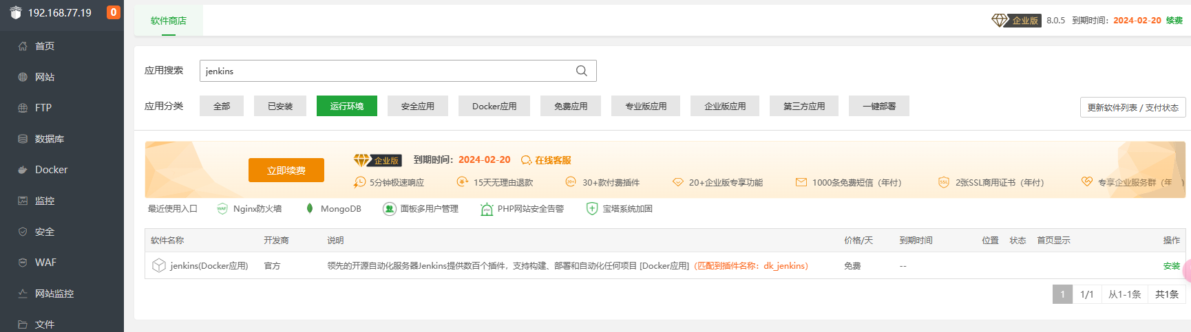Click the 2张SSL商用证书 feature icon

click(x=944, y=182)
